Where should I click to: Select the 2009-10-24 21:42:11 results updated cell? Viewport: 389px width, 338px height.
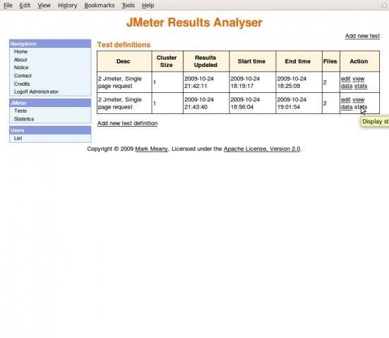point(206,82)
